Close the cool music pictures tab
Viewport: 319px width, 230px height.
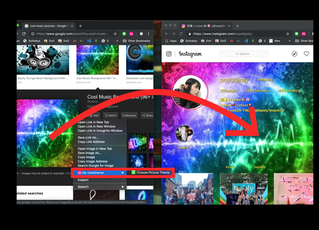[x=72, y=26]
